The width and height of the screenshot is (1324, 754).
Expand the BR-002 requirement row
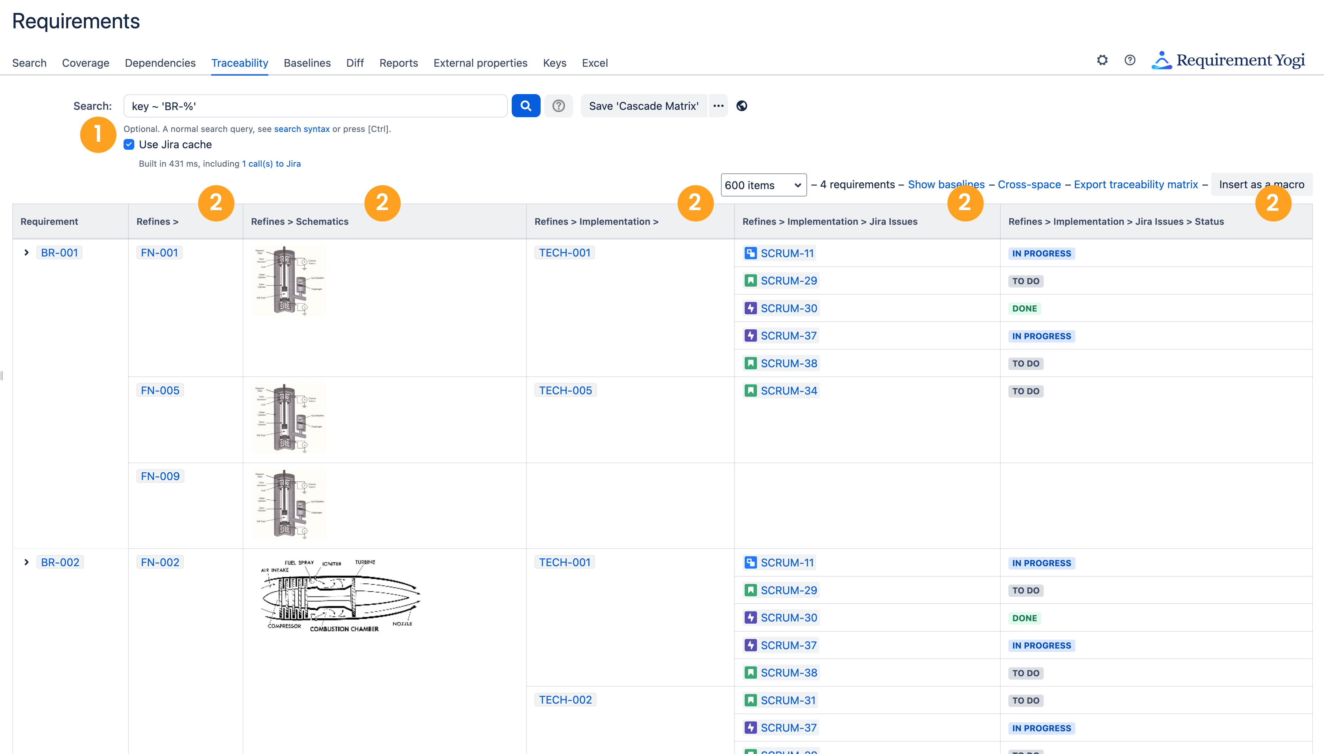click(x=26, y=562)
